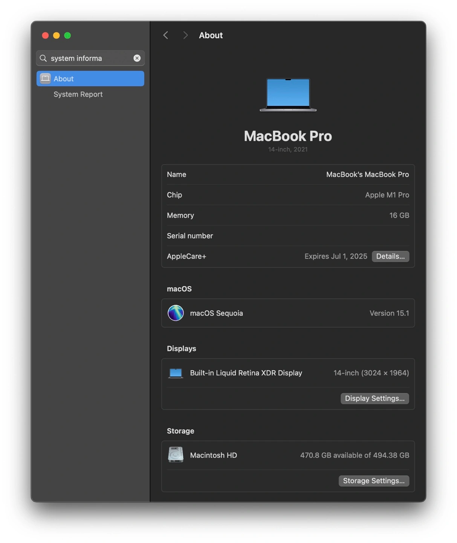This screenshot has height=543, width=457.
Task: Click the AppleCare+ row label
Action: coord(186,256)
